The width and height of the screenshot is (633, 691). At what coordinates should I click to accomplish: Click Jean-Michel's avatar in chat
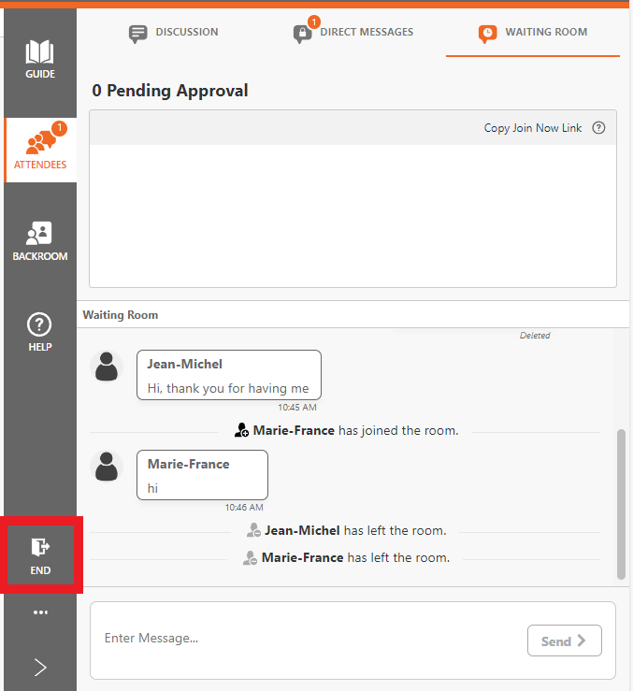[107, 367]
